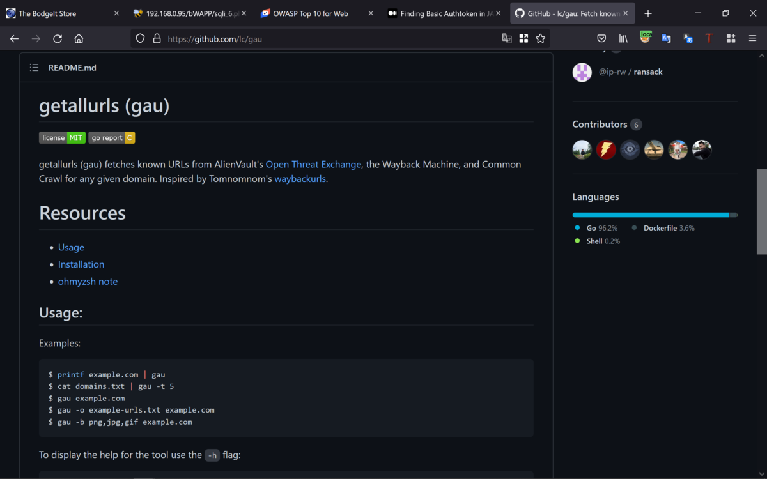Image resolution: width=767 pixels, height=479 pixels.
Task: Click the fifth contributor avatar
Action: [x=678, y=150]
